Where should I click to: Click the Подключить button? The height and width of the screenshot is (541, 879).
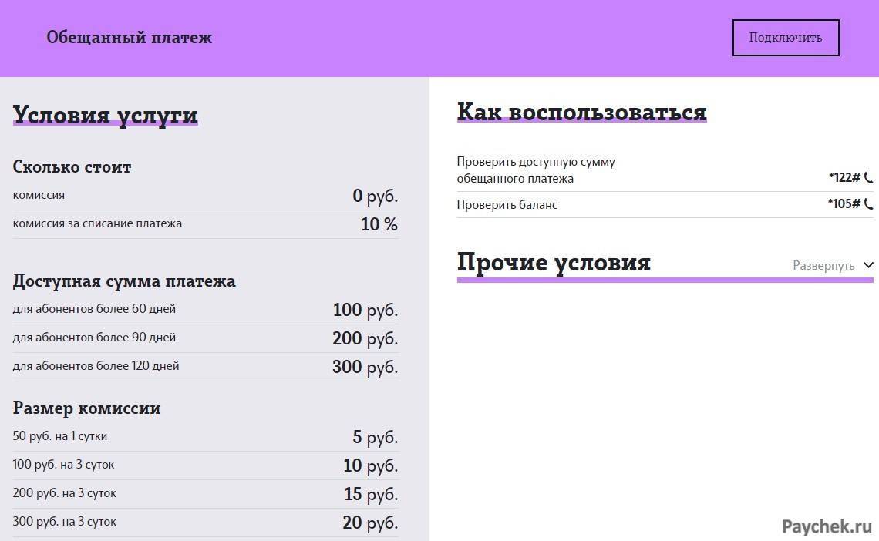786,38
